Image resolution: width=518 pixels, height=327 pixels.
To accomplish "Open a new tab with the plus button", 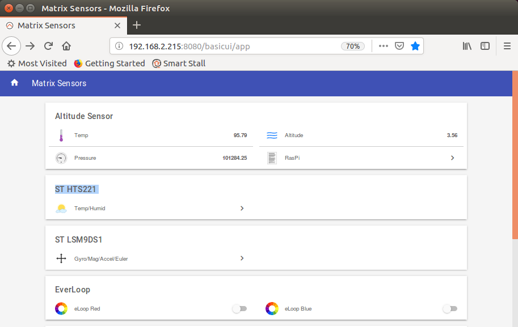I will 136,25.
